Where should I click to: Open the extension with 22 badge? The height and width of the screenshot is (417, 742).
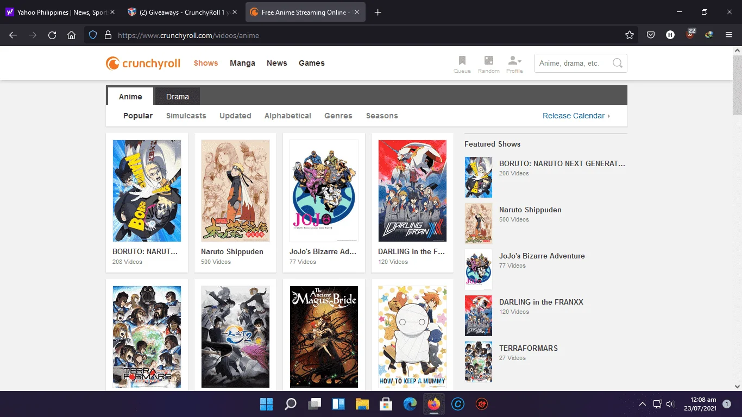690,34
